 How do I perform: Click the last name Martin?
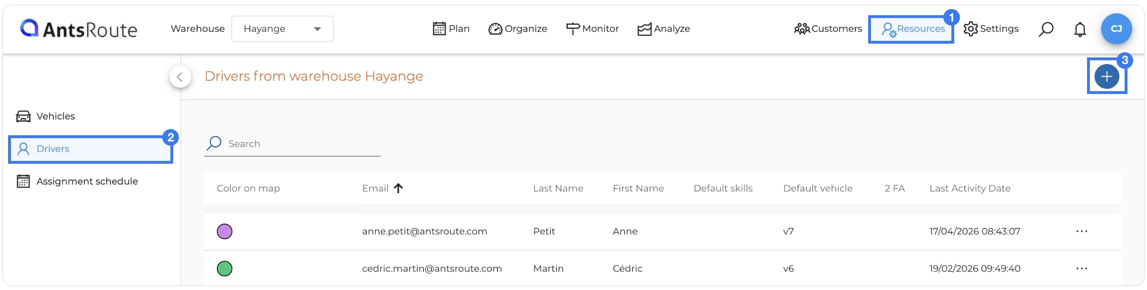pyautogui.click(x=548, y=269)
